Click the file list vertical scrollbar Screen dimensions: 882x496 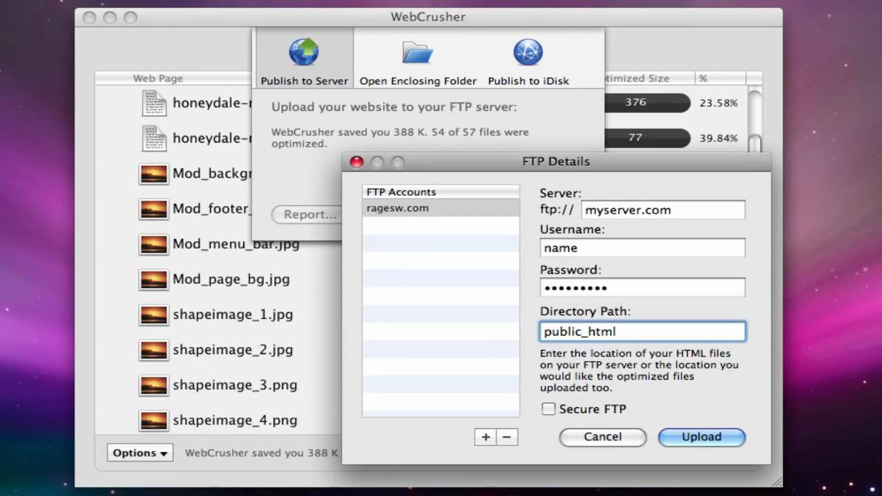(755, 118)
